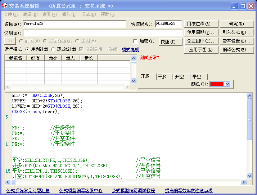
Task: Select the 主图叠加(J) radio button
Action: (45, 41)
